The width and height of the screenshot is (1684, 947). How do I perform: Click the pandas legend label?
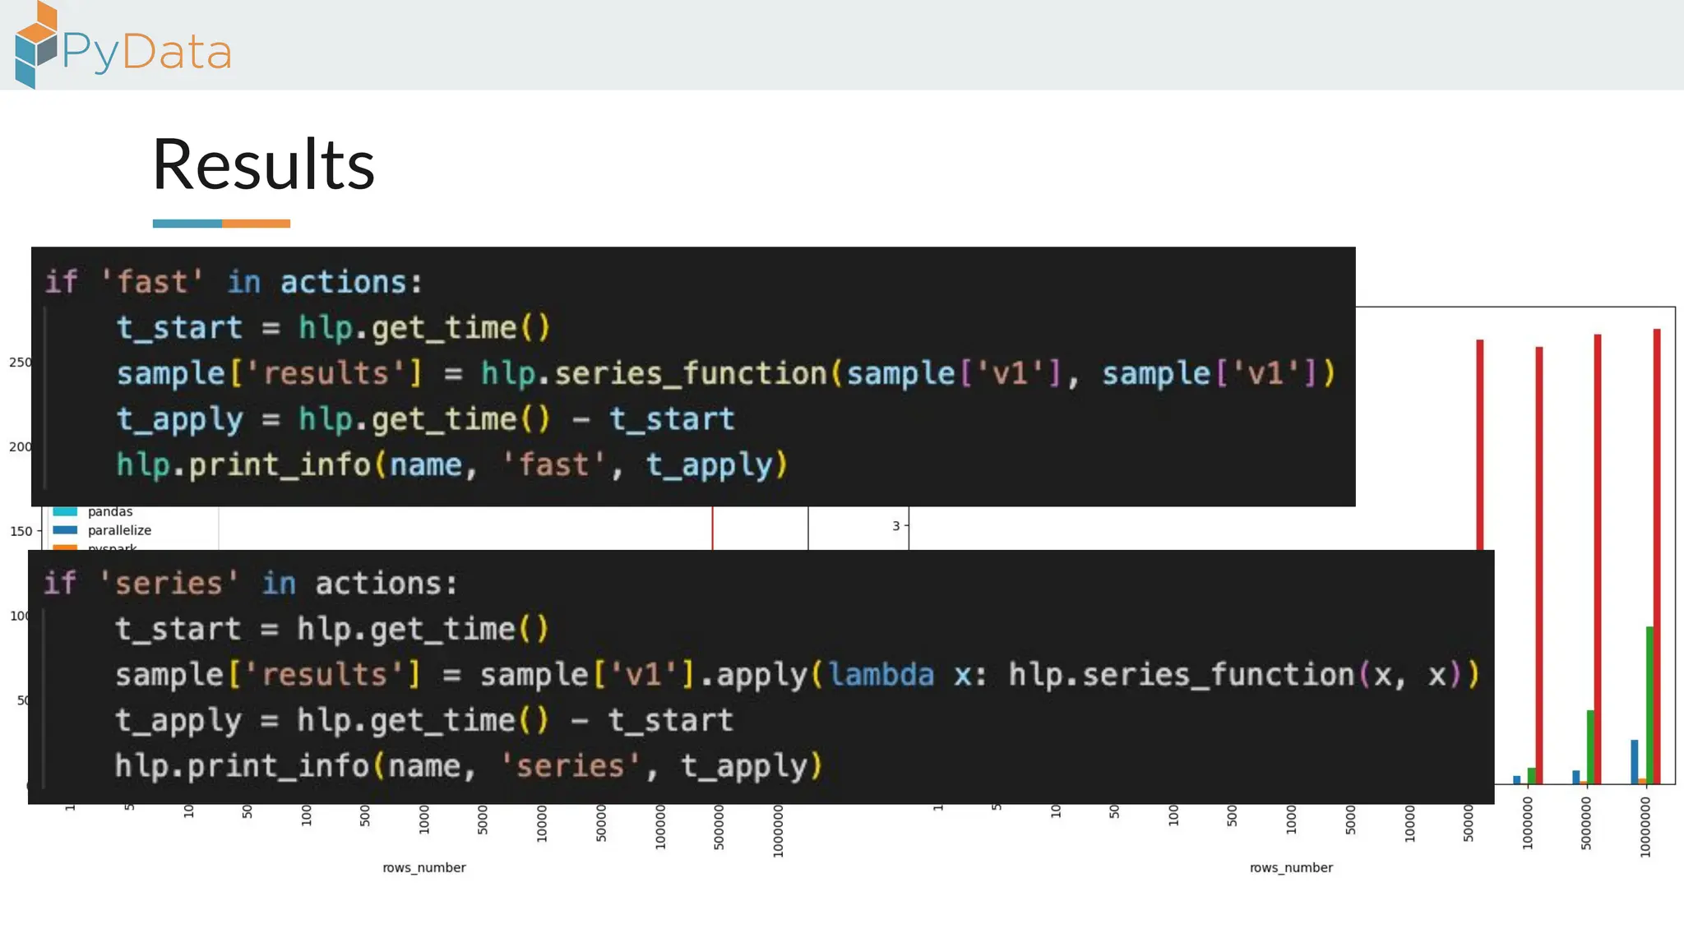click(x=110, y=512)
